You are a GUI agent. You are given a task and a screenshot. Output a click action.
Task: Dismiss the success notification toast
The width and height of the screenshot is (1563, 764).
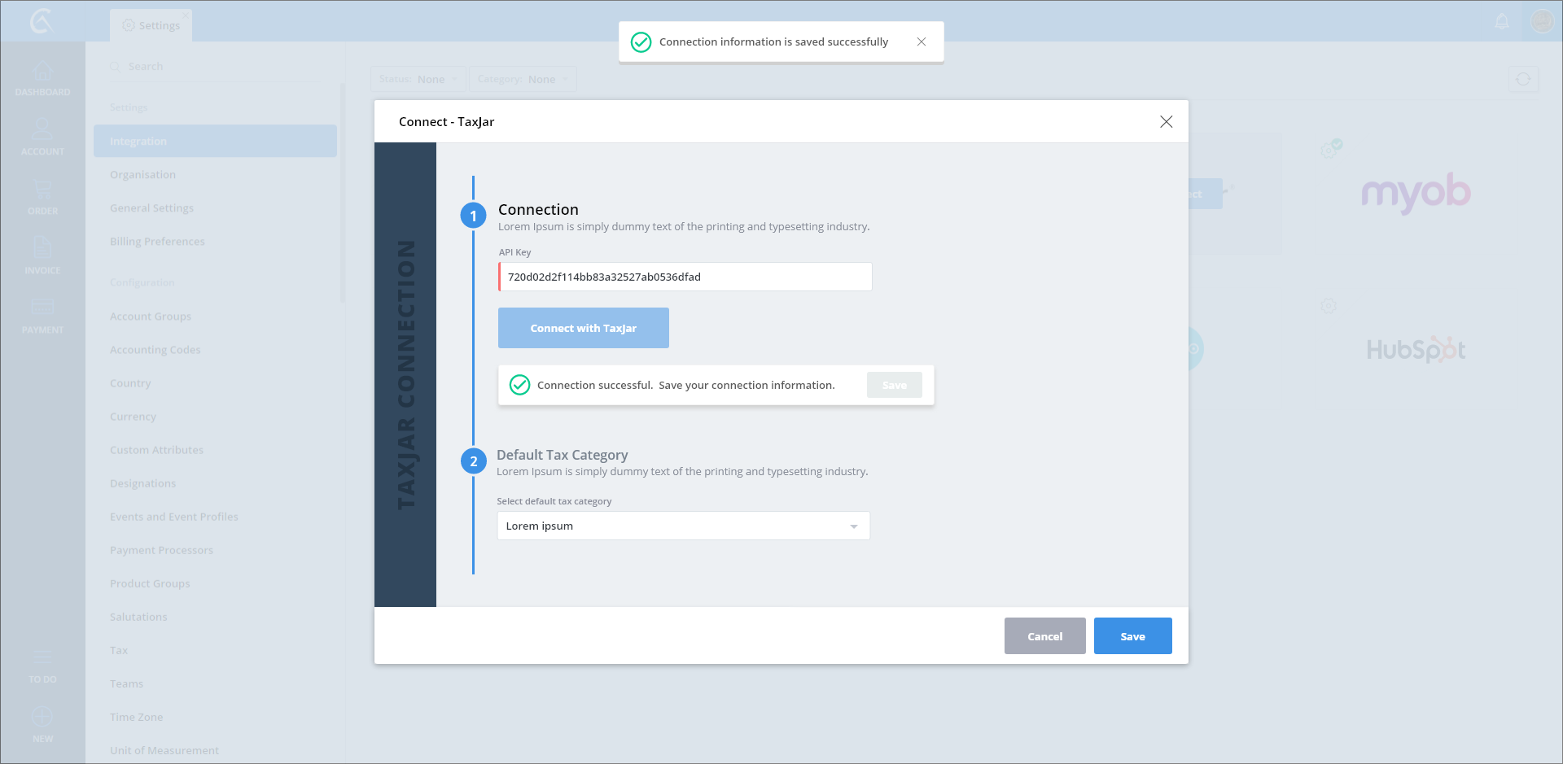[x=922, y=41]
